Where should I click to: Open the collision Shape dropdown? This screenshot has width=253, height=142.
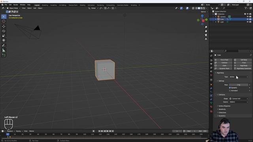click(x=239, y=99)
